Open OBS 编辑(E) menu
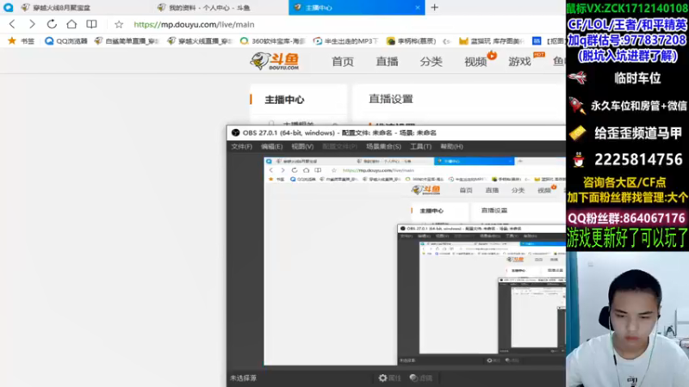 271,146
